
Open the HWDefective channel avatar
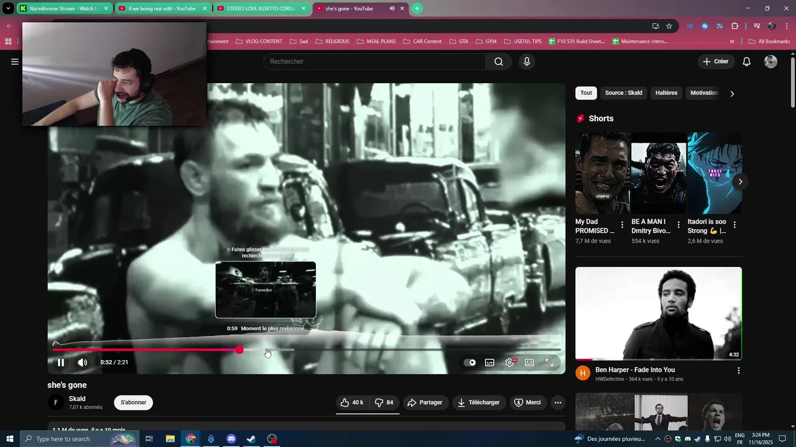click(x=583, y=372)
